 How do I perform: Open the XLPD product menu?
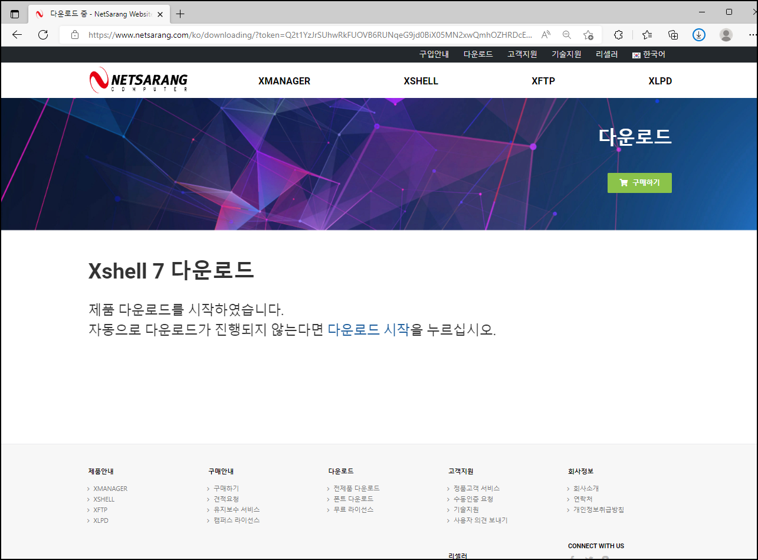pyautogui.click(x=660, y=81)
